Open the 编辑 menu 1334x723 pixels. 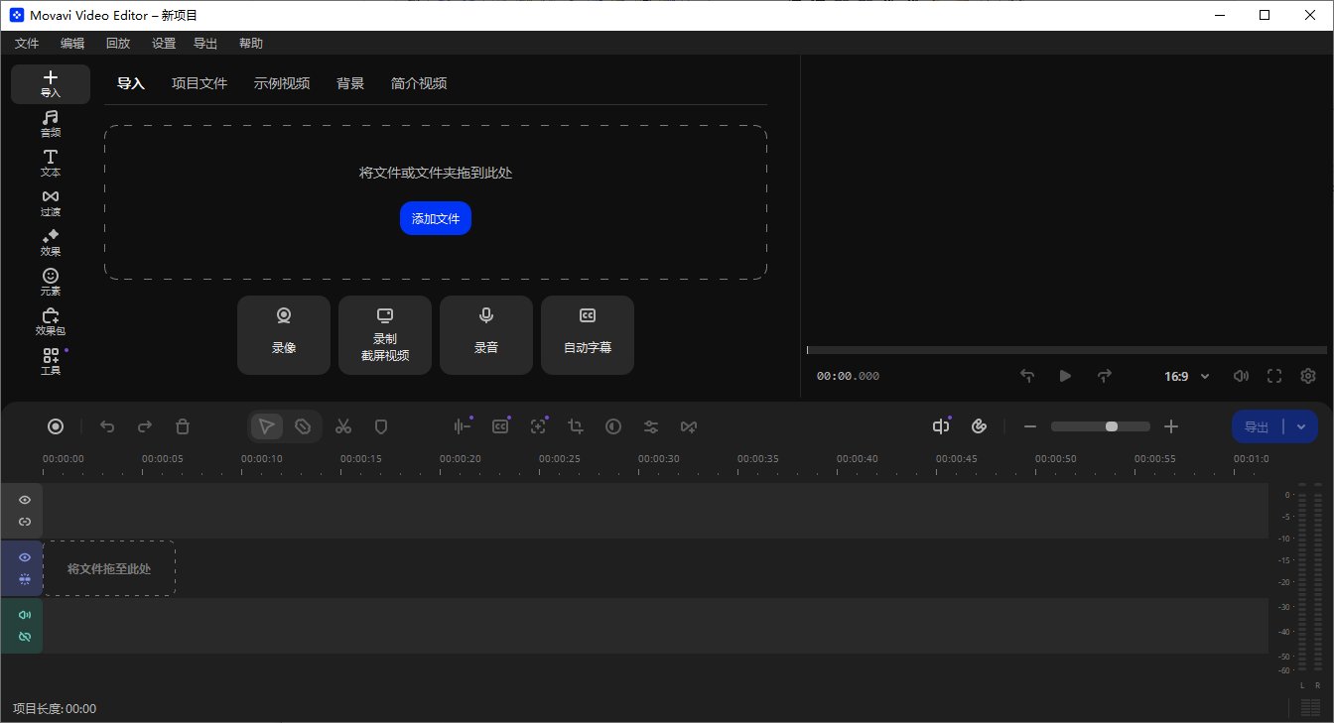coord(72,43)
